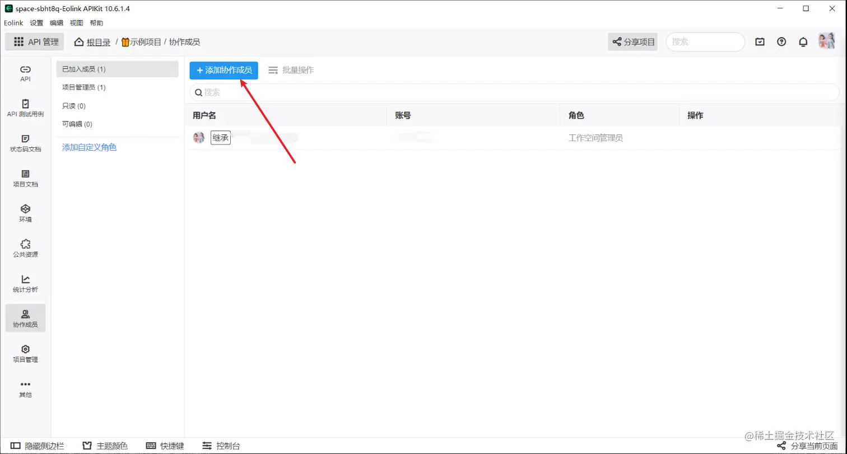Open the notifications bell

[x=803, y=41]
